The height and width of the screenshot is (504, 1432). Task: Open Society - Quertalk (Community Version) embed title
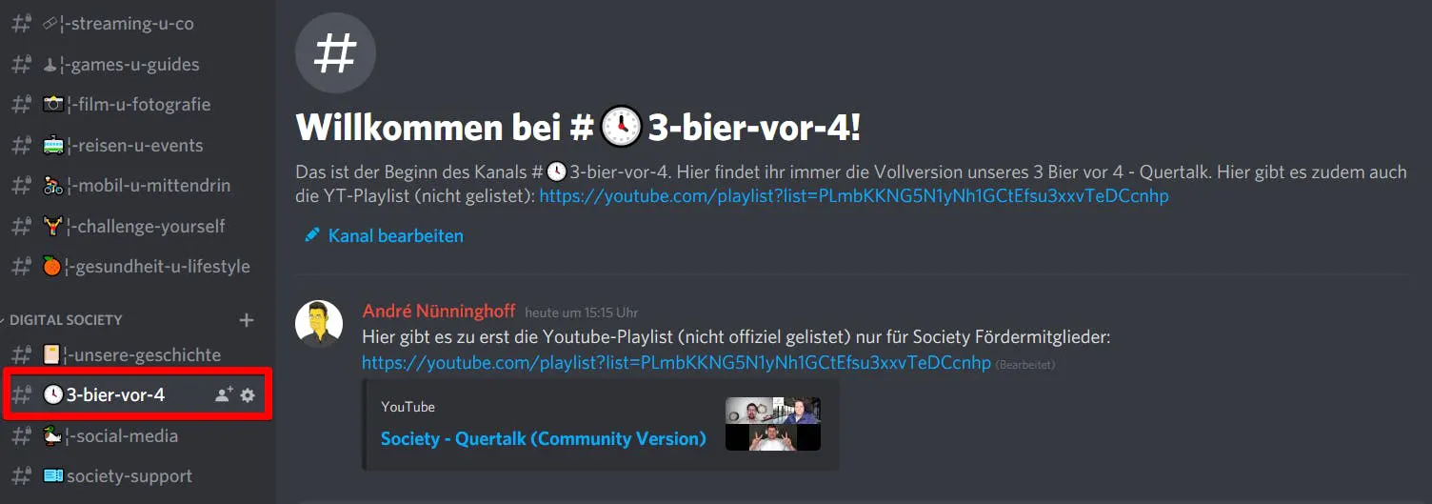544,439
